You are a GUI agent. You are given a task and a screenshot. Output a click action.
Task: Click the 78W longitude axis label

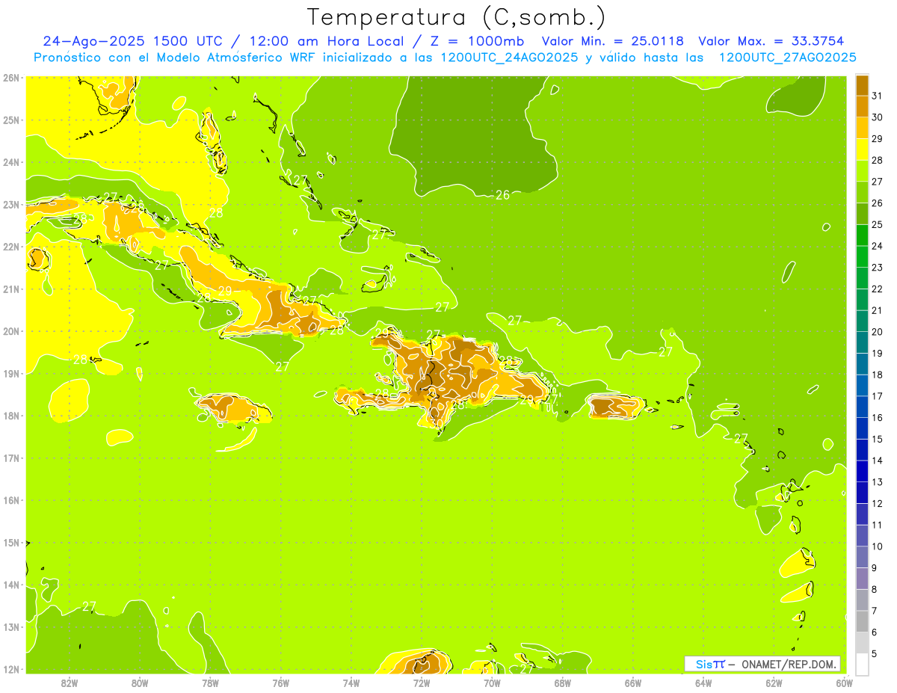click(x=210, y=683)
